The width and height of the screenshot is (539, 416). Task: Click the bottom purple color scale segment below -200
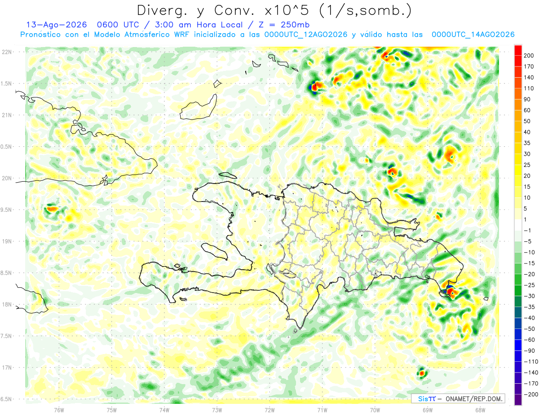tap(518, 400)
